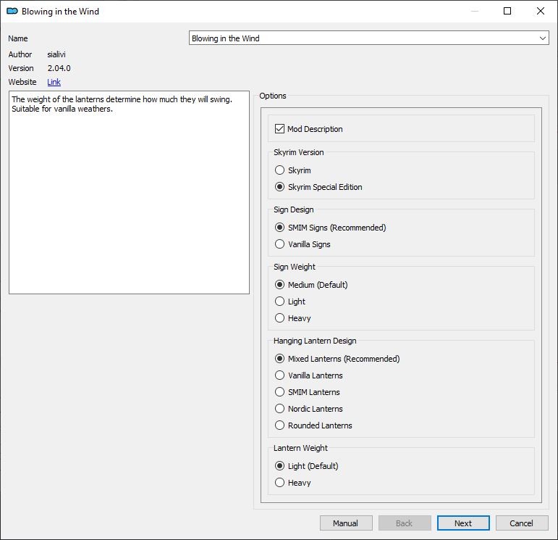The height and width of the screenshot is (540, 558).
Task: Click the Hanging Lantern Design group label
Action: 315,341
